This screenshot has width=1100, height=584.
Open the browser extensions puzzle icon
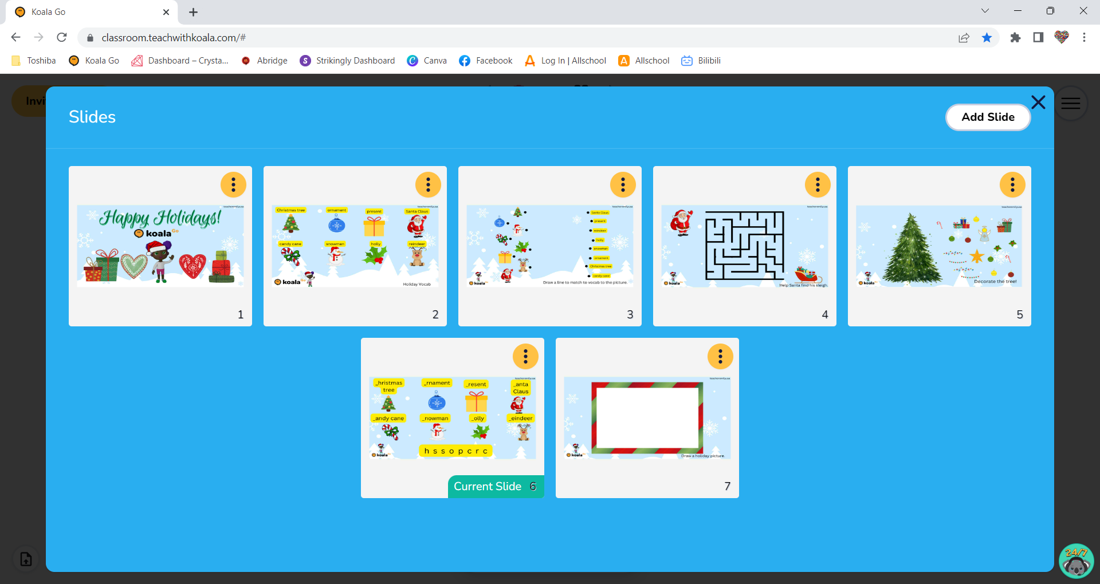[1015, 37]
